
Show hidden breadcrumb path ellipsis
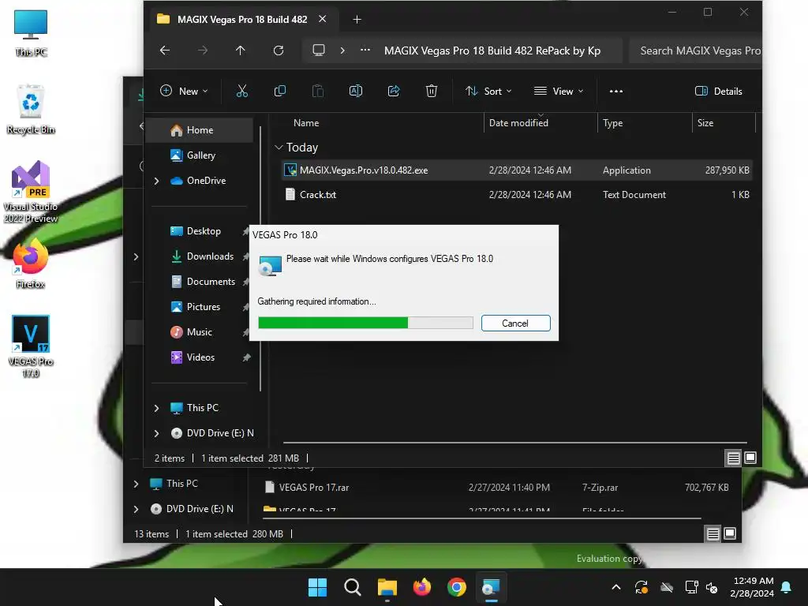pyautogui.click(x=365, y=50)
